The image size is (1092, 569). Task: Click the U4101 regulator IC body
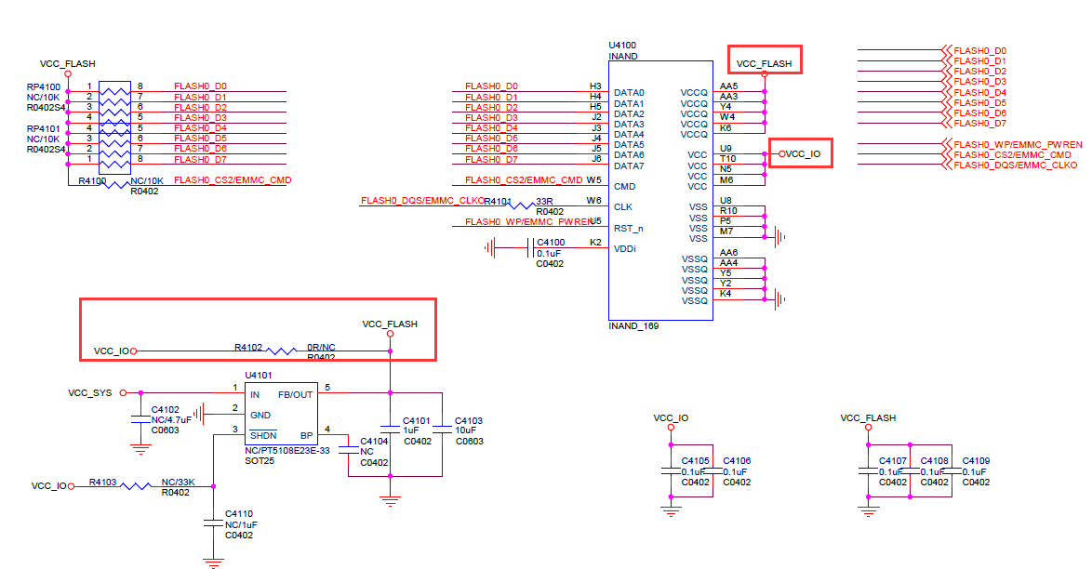(281, 414)
